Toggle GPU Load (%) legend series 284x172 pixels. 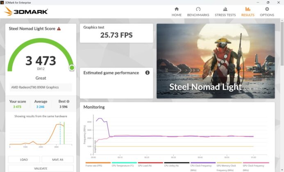(x=150, y=164)
